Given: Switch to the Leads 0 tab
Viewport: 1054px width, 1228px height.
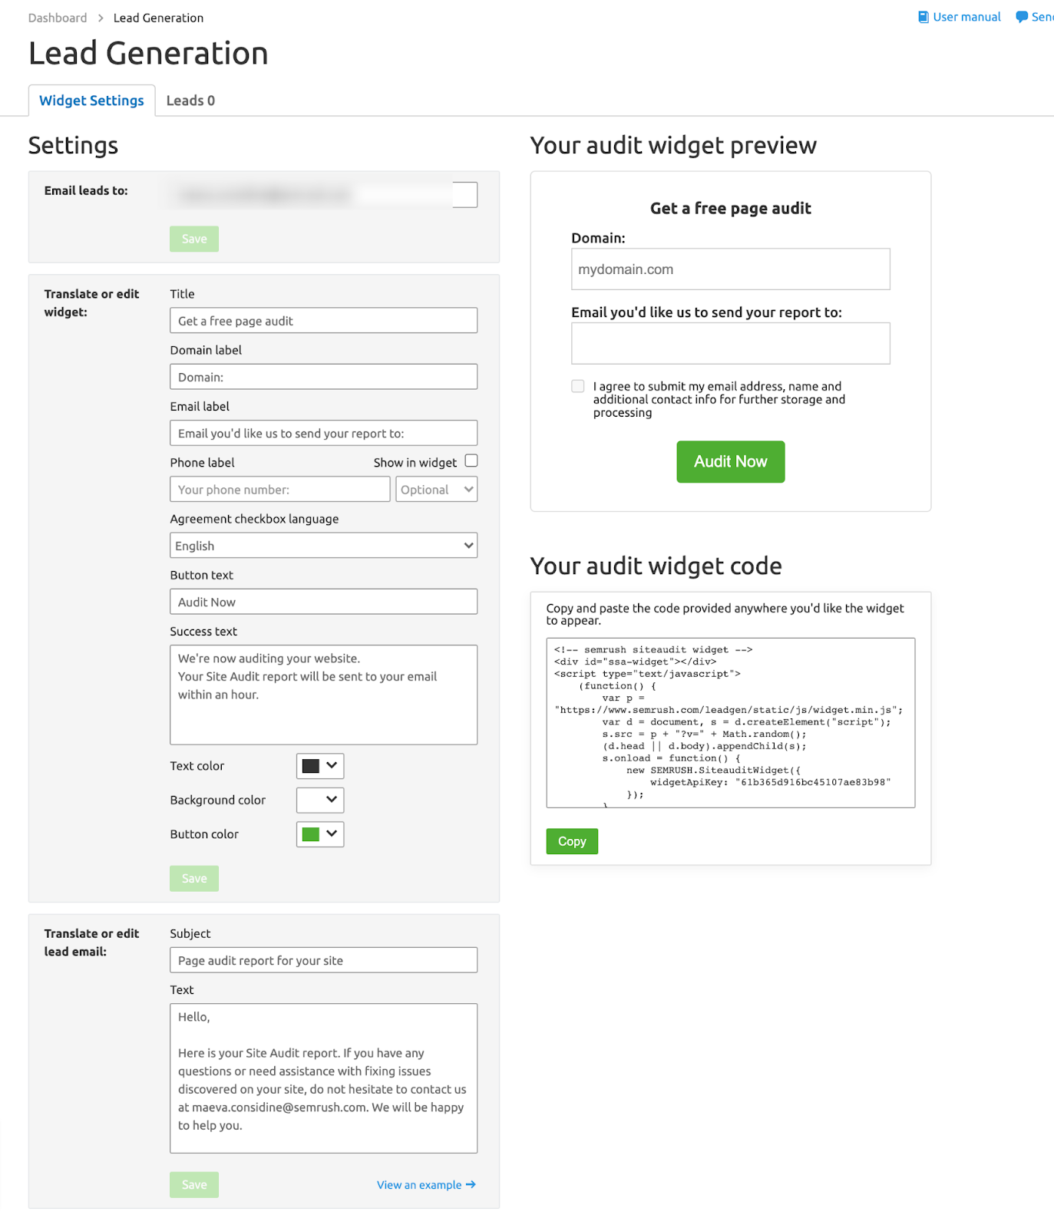Looking at the screenshot, I should [x=190, y=101].
